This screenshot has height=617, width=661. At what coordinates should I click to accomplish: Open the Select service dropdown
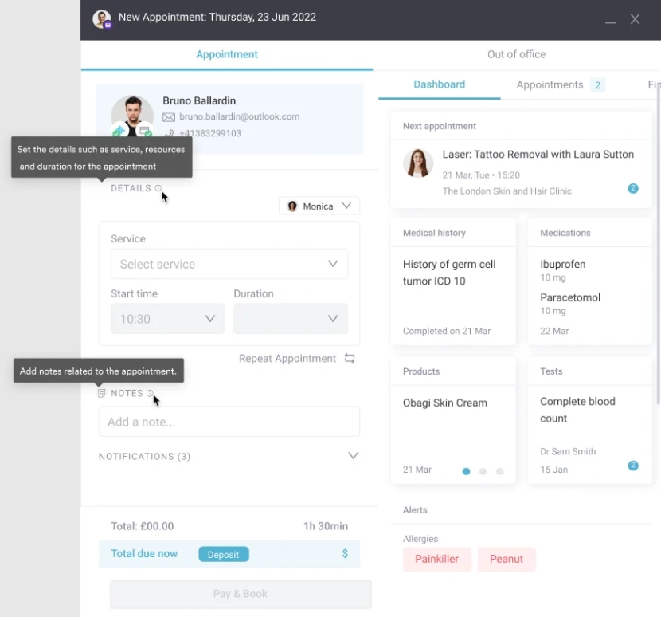click(229, 264)
